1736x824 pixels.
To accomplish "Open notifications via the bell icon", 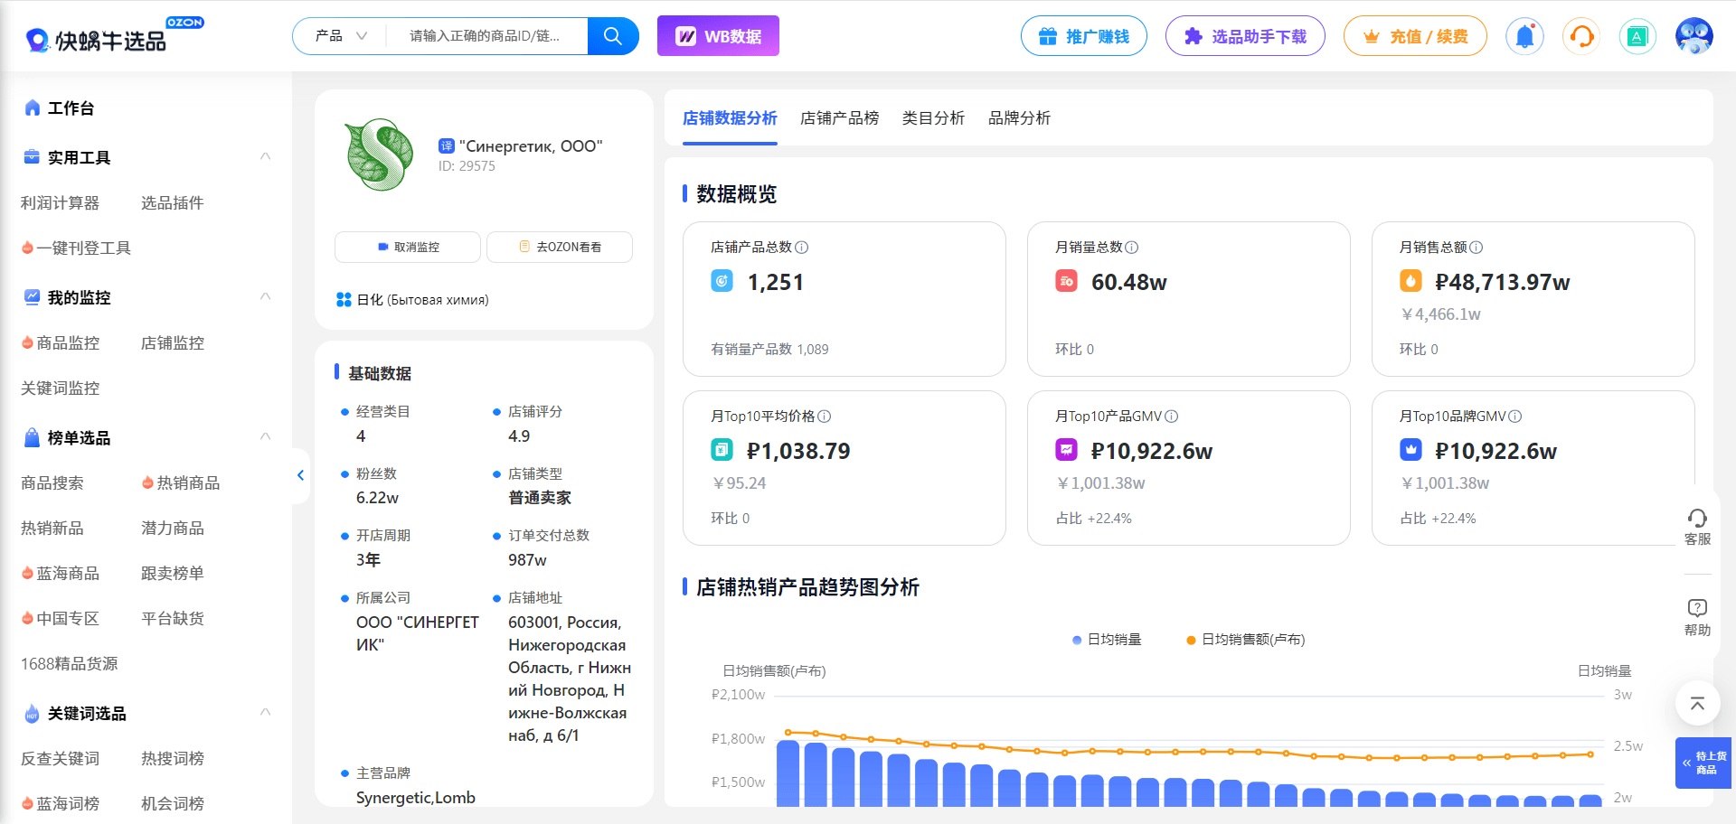I will pos(1524,36).
